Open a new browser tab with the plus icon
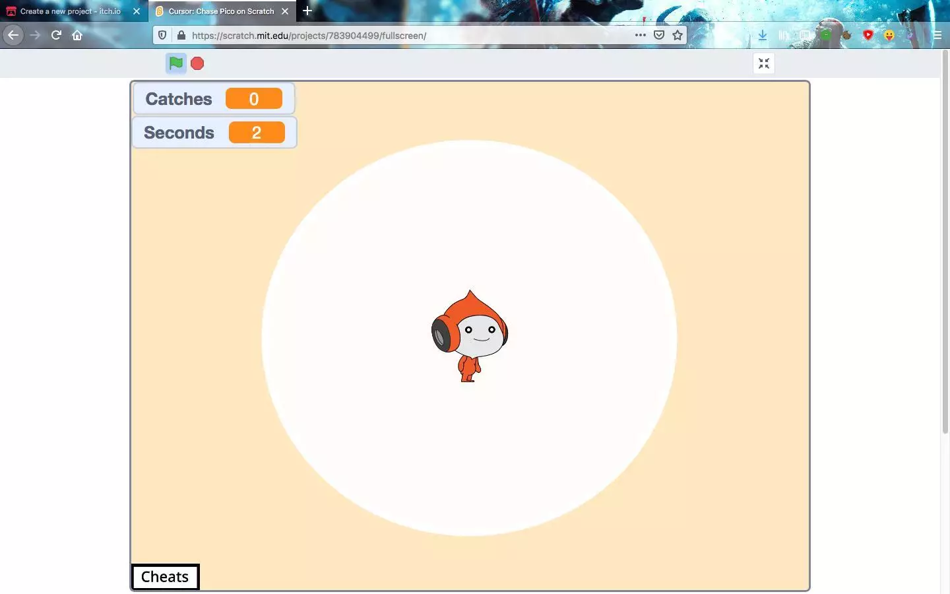This screenshot has width=950, height=594. [x=307, y=11]
